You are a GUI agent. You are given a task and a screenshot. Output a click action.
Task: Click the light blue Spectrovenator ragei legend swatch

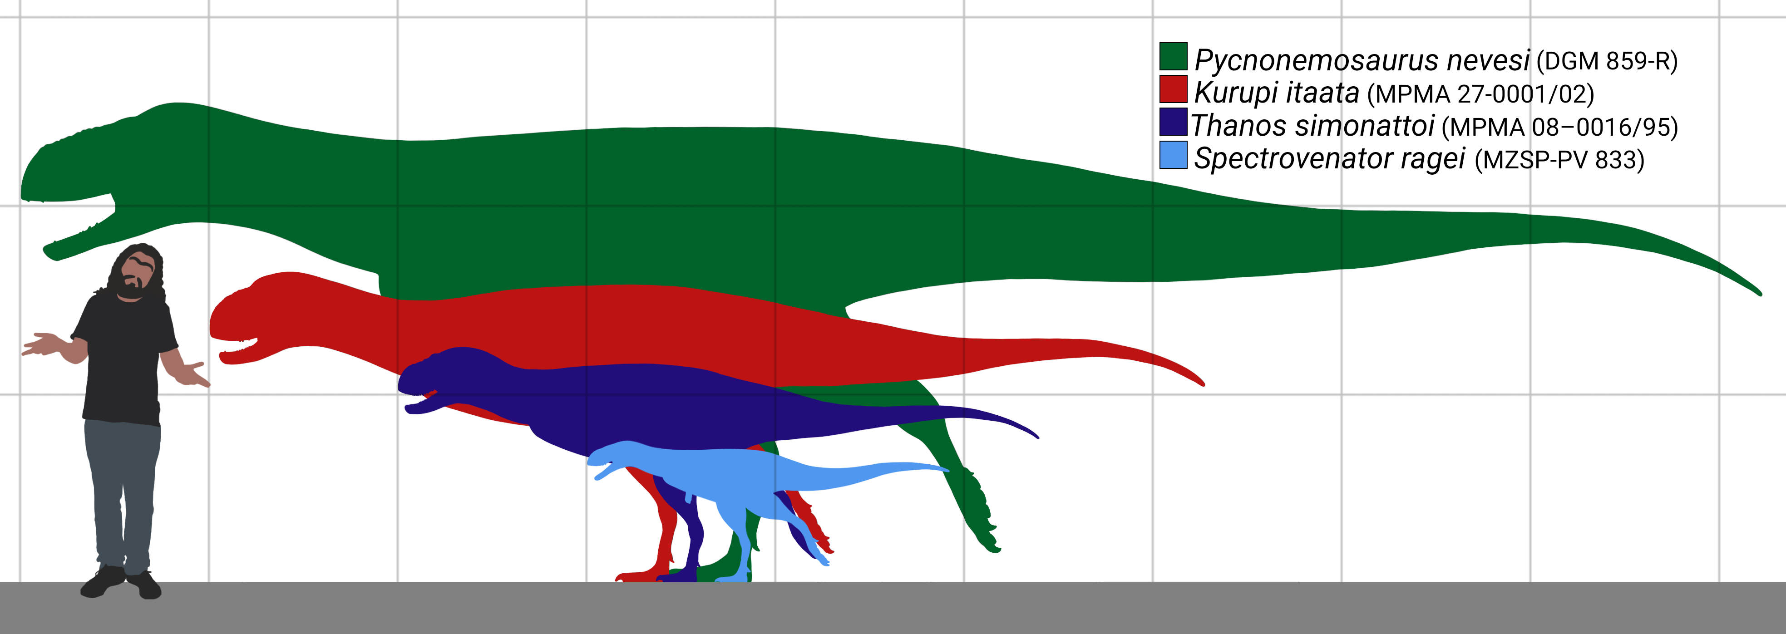1173,155
